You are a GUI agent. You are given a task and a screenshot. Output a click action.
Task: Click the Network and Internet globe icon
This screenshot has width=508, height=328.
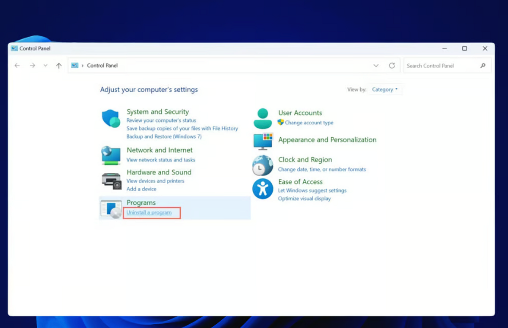point(110,155)
